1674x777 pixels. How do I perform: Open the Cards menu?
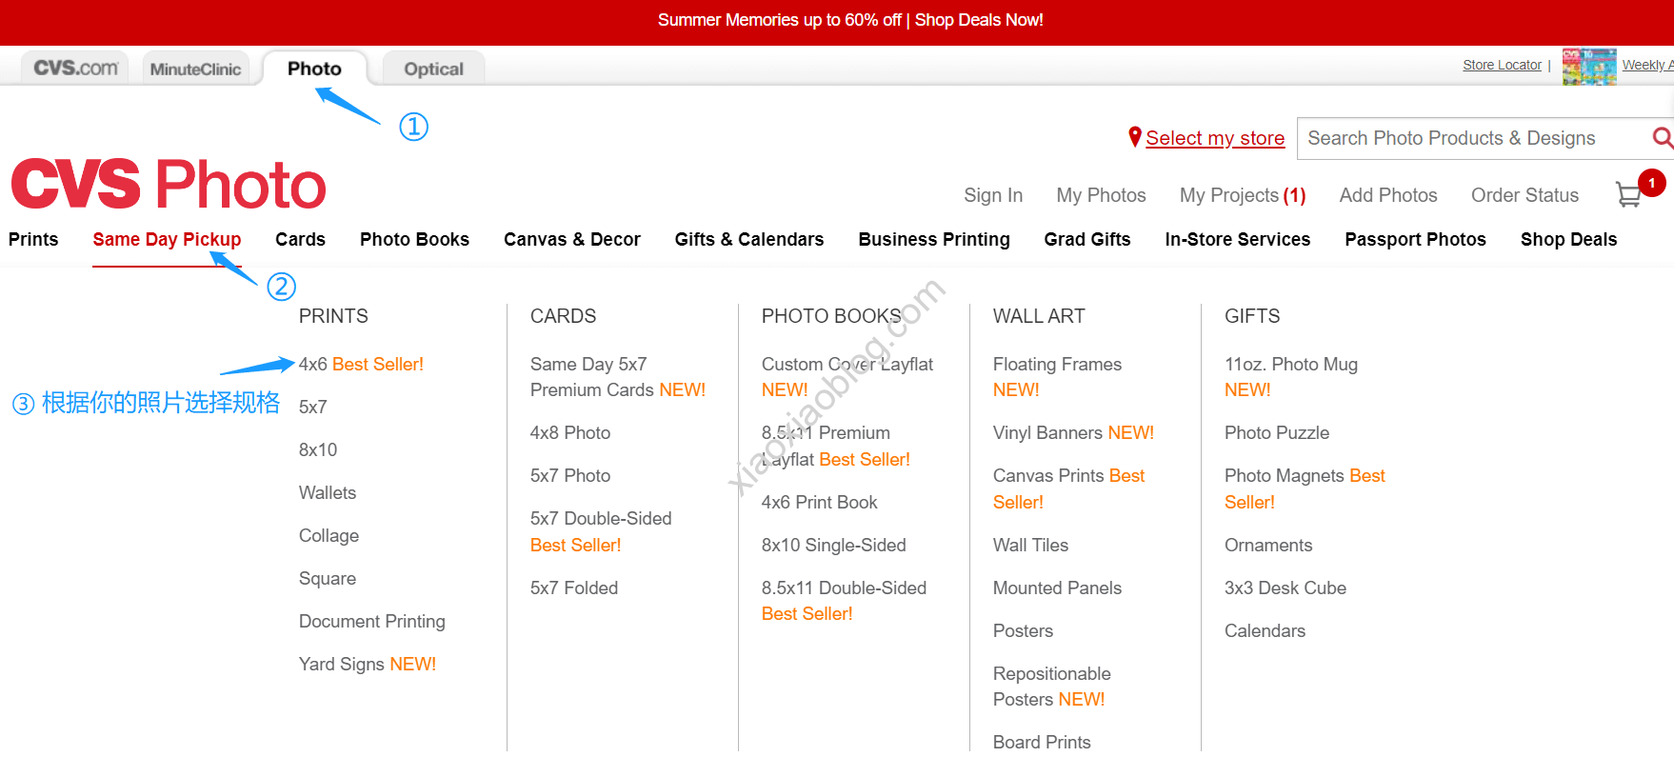(300, 239)
